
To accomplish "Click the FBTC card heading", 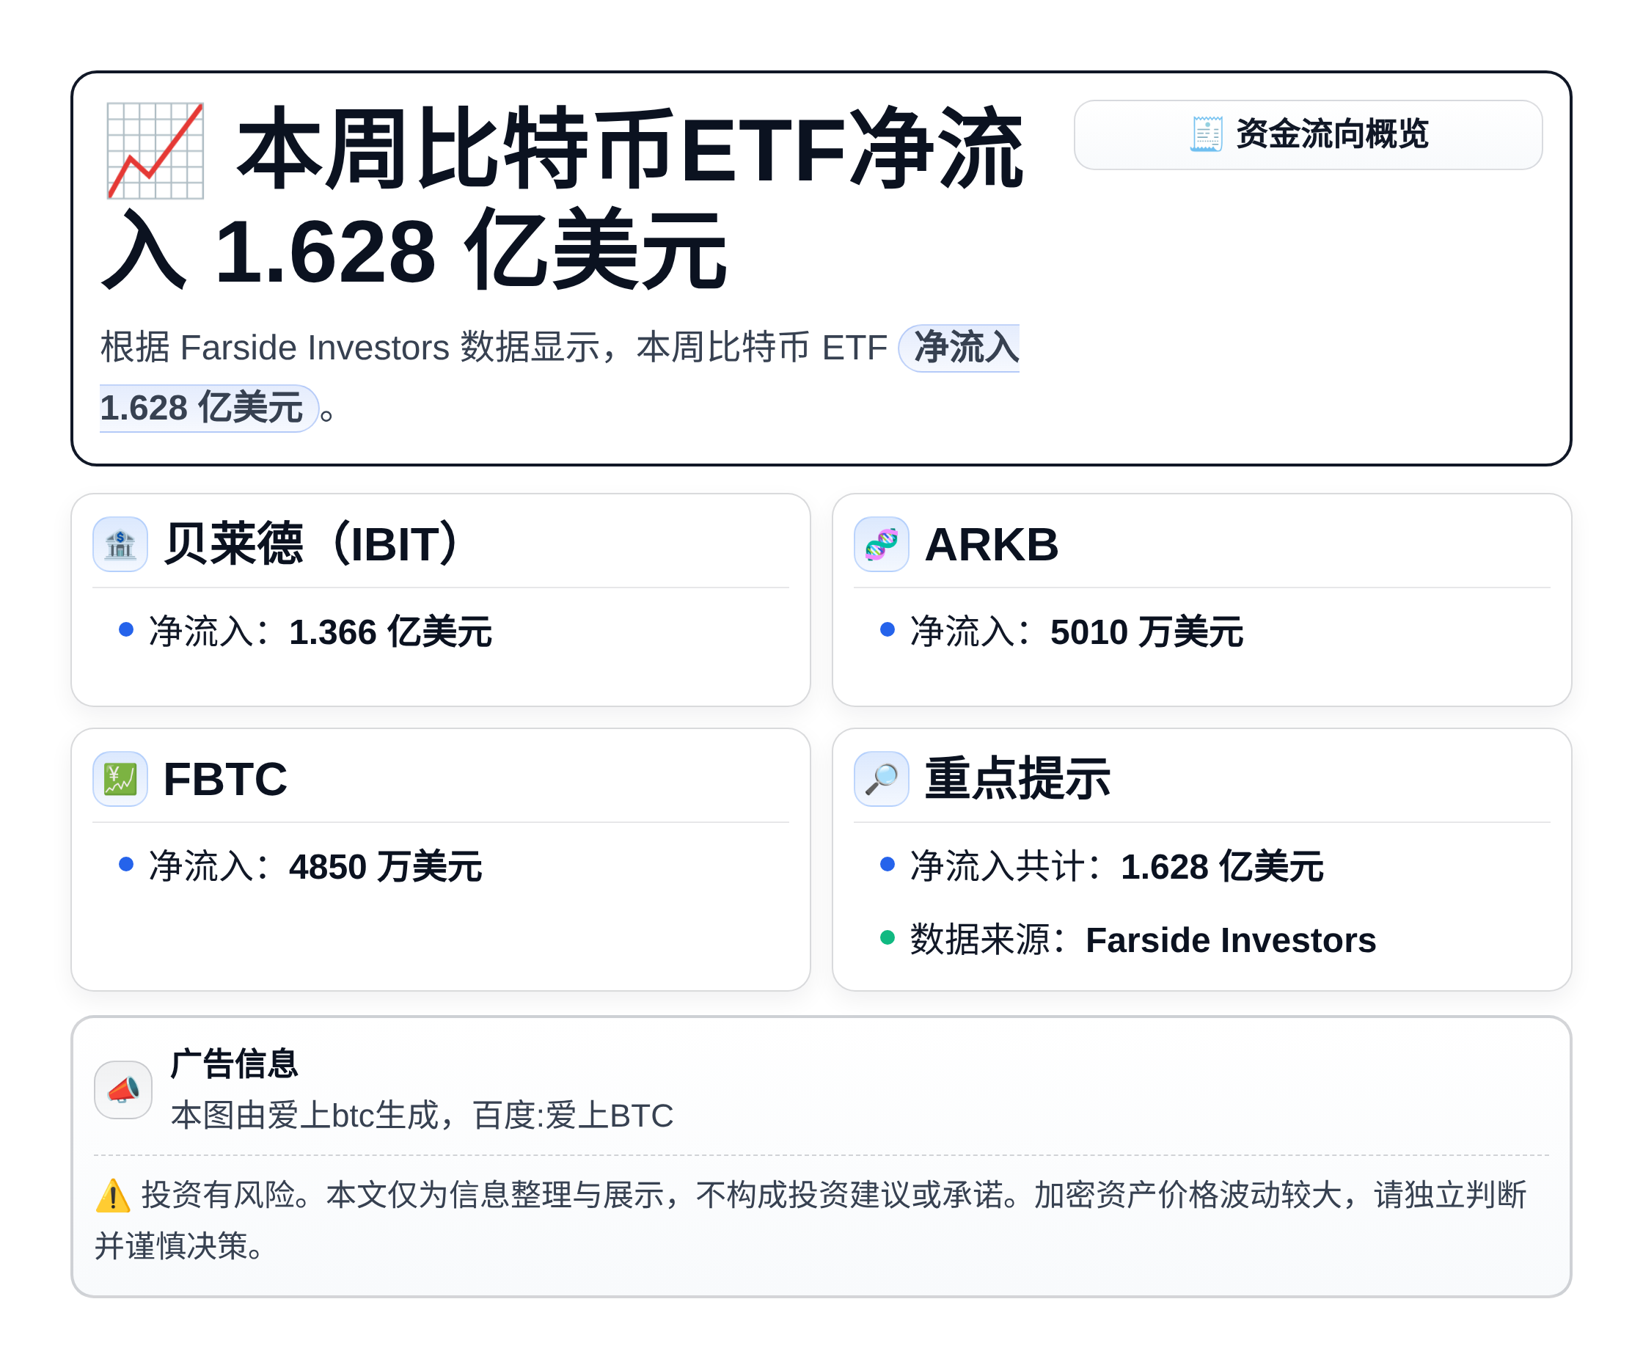I will (x=225, y=778).
